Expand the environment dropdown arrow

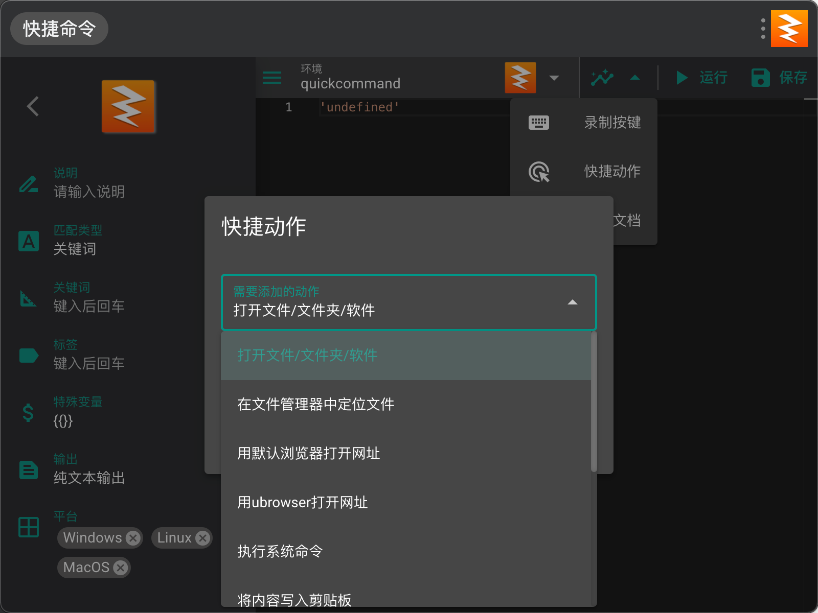[554, 78]
